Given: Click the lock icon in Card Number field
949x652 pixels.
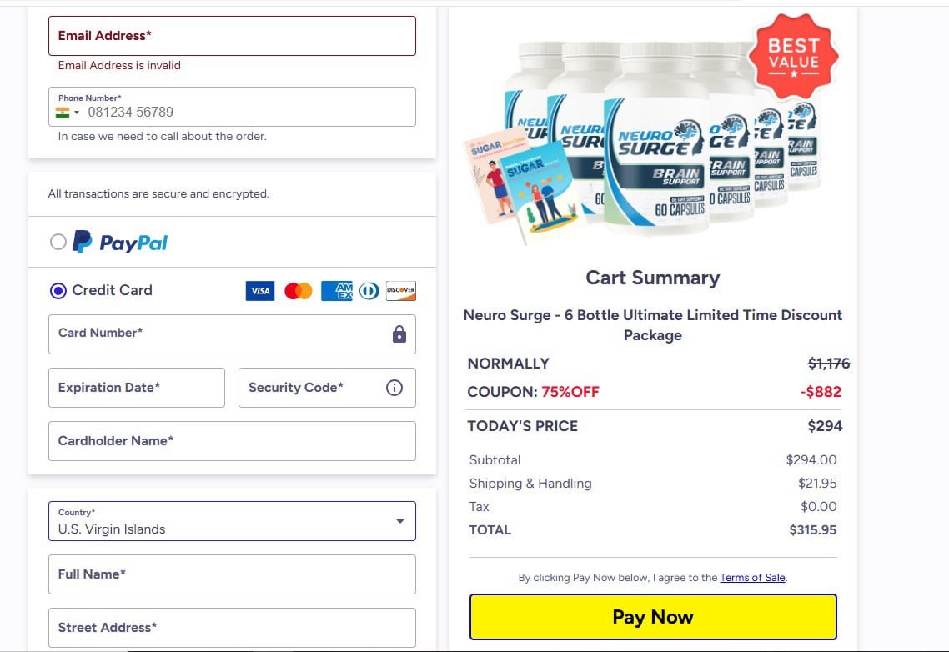Looking at the screenshot, I should tap(398, 334).
